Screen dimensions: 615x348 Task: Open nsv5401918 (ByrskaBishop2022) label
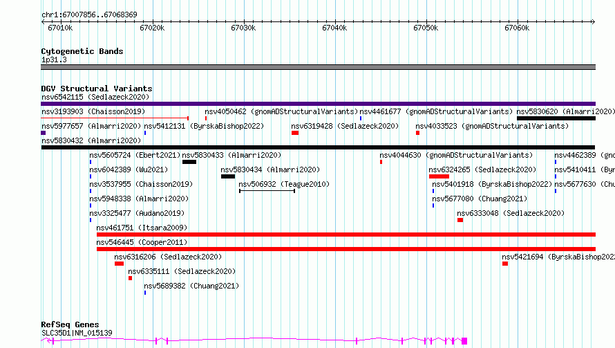(x=492, y=184)
